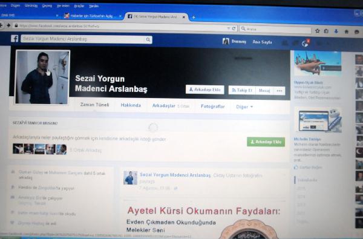Viewport: 363px width, 239px height.
Task: Click the search magnifier icon in Facebook bar
Action: tap(148, 39)
